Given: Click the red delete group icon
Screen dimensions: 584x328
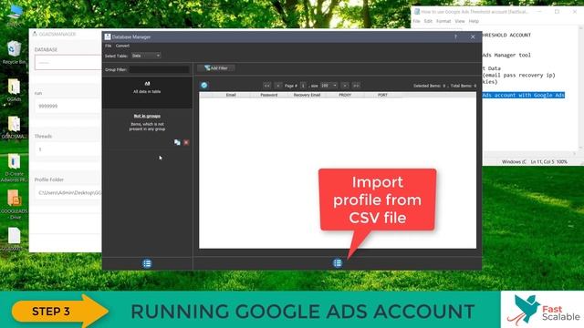Looking at the screenshot, I should point(186,142).
